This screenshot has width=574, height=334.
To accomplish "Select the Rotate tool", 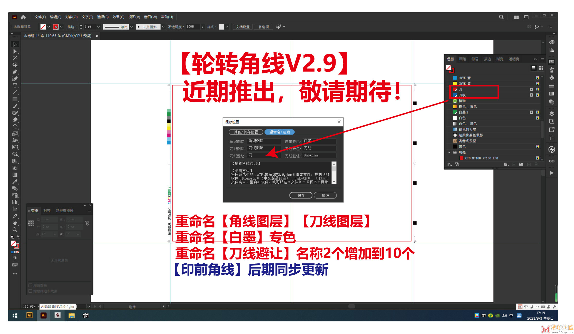I will [x=15, y=127].
